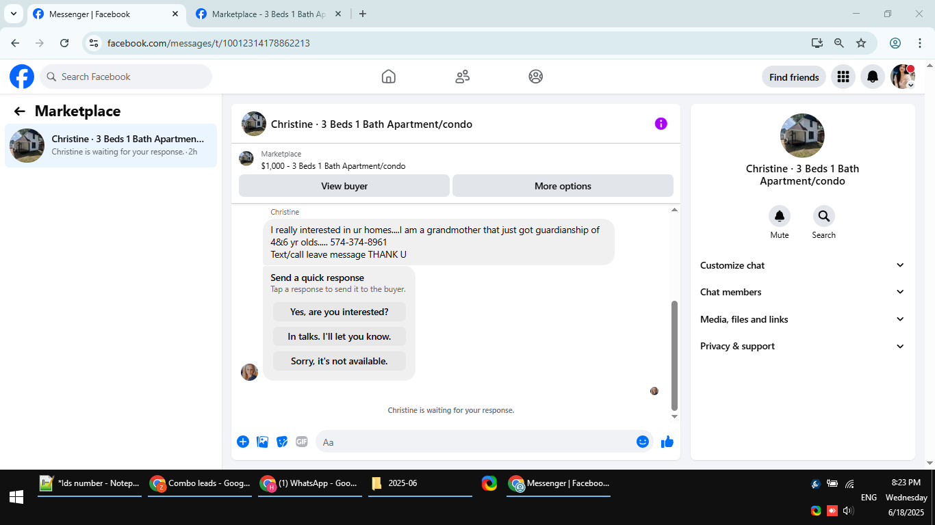Switch to the Marketplace - 3 Beds tab
The image size is (935, 525).
(x=269, y=14)
